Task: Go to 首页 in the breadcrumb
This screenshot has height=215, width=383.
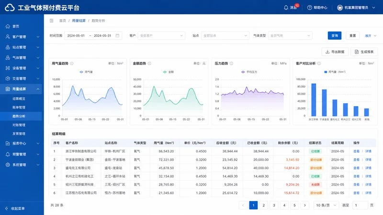Action: (63, 21)
